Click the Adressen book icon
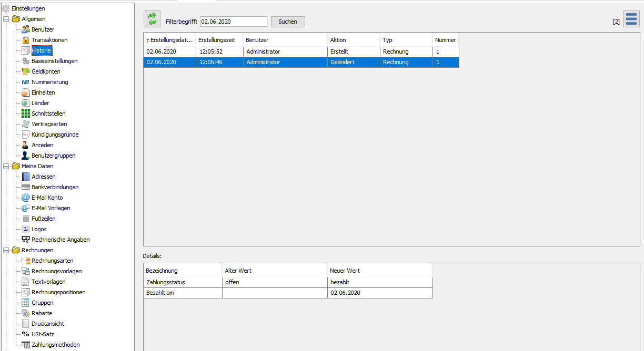The height and width of the screenshot is (351, 644). 25,177
